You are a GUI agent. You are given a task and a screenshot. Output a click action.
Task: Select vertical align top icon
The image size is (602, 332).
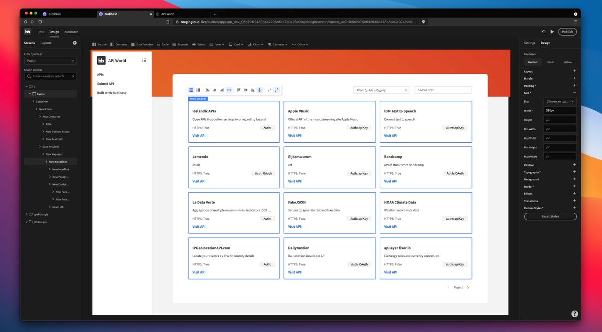[239, 90]
